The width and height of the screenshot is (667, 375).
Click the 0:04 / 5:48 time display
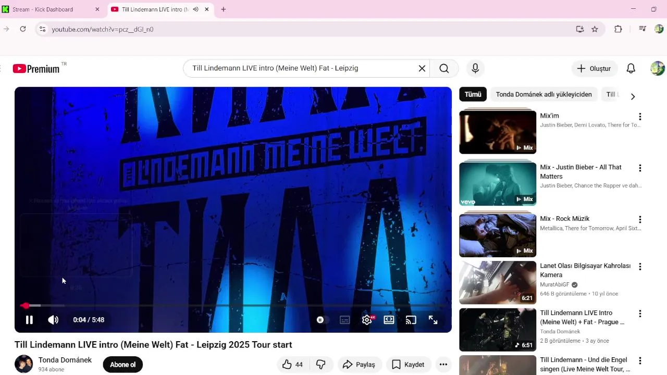point(89,320)
